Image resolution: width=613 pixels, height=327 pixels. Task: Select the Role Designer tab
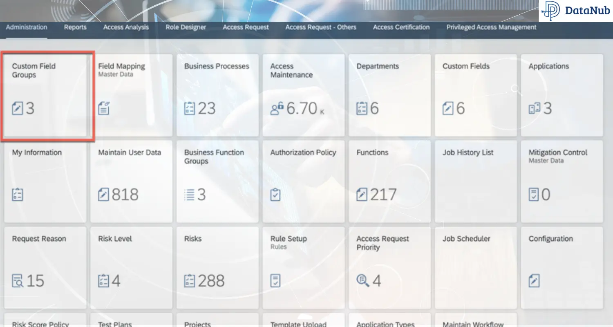pyautogui.click(x=186, y=27)
